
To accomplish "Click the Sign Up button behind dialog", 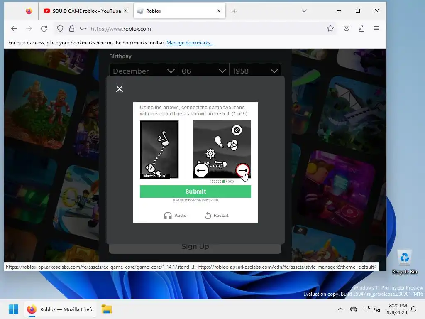I will [195, 248].
